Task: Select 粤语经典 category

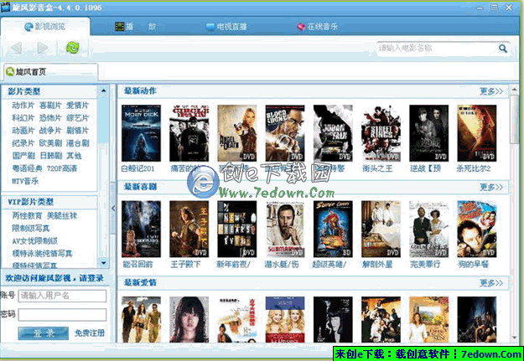Action: (27, 168)
